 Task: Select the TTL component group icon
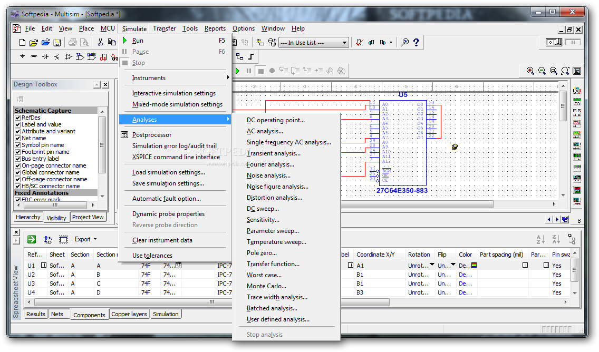point(80,57)
